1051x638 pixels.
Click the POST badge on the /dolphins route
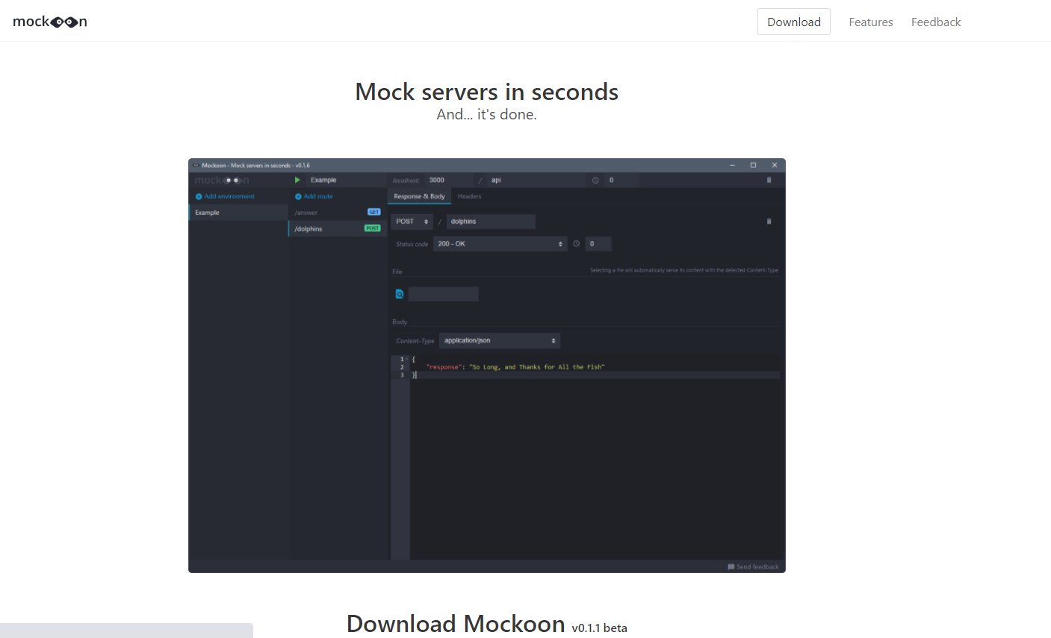[x=373, y=228]
